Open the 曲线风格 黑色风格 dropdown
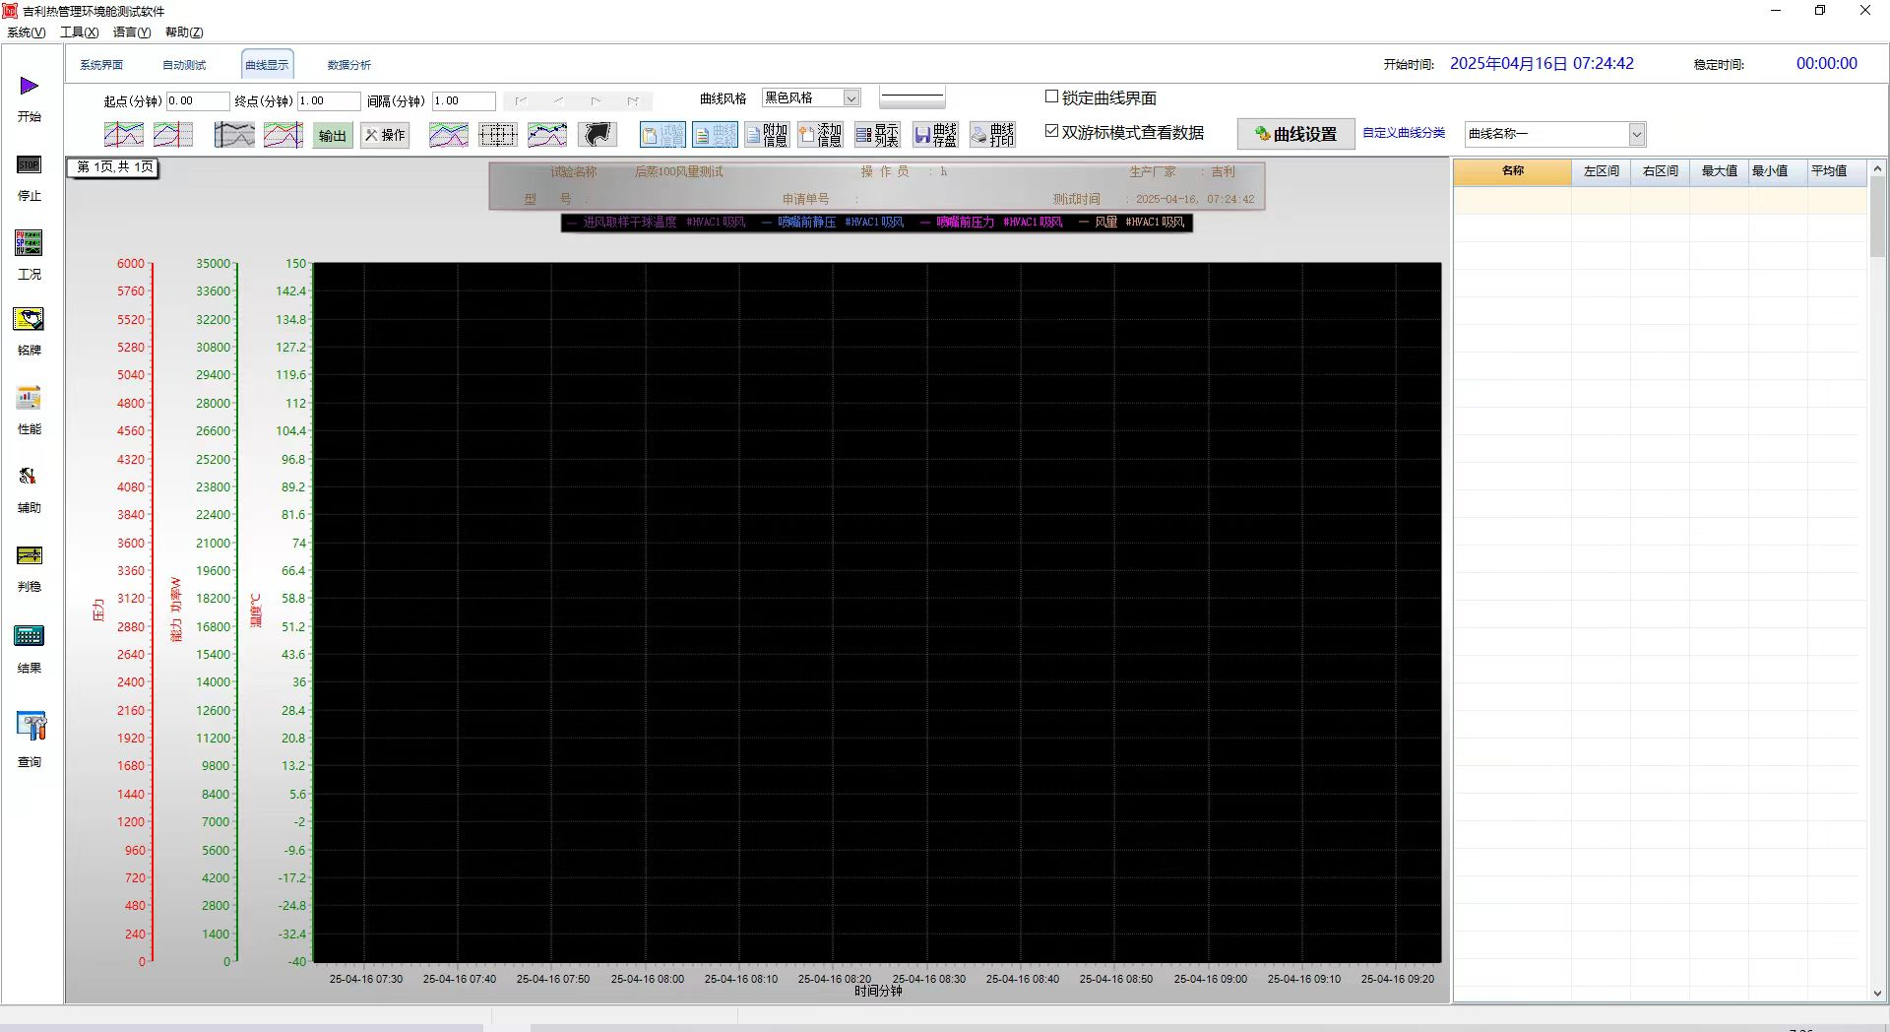The width and height of the screenshot is (1890, 1032). (x=851, y=97)
